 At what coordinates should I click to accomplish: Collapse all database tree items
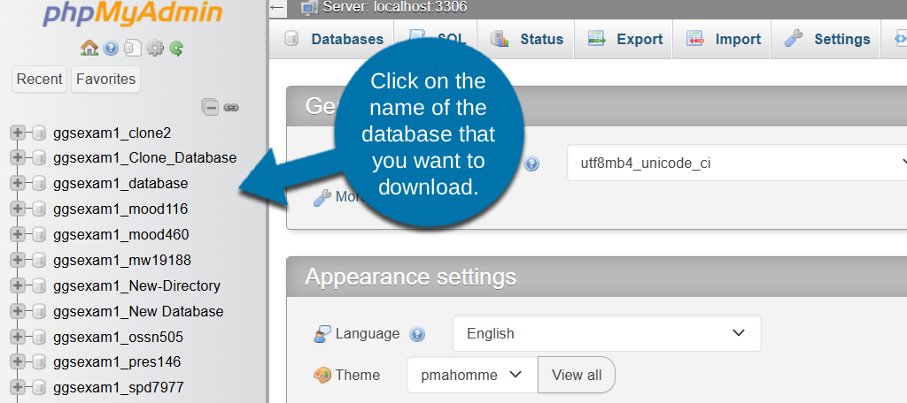[x=210, y=107]
